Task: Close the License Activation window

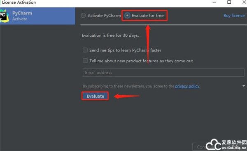Action: tap(244, 2)
